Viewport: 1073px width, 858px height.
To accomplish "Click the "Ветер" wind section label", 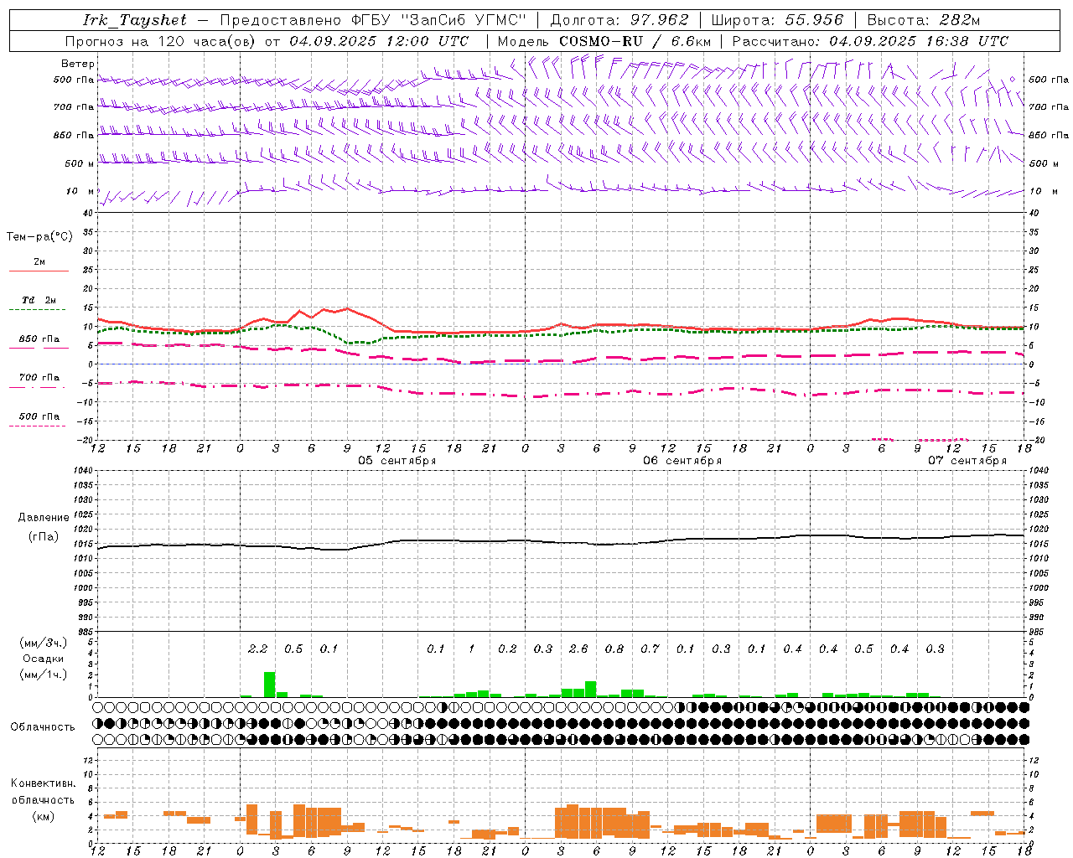I will tap(78, 64).
